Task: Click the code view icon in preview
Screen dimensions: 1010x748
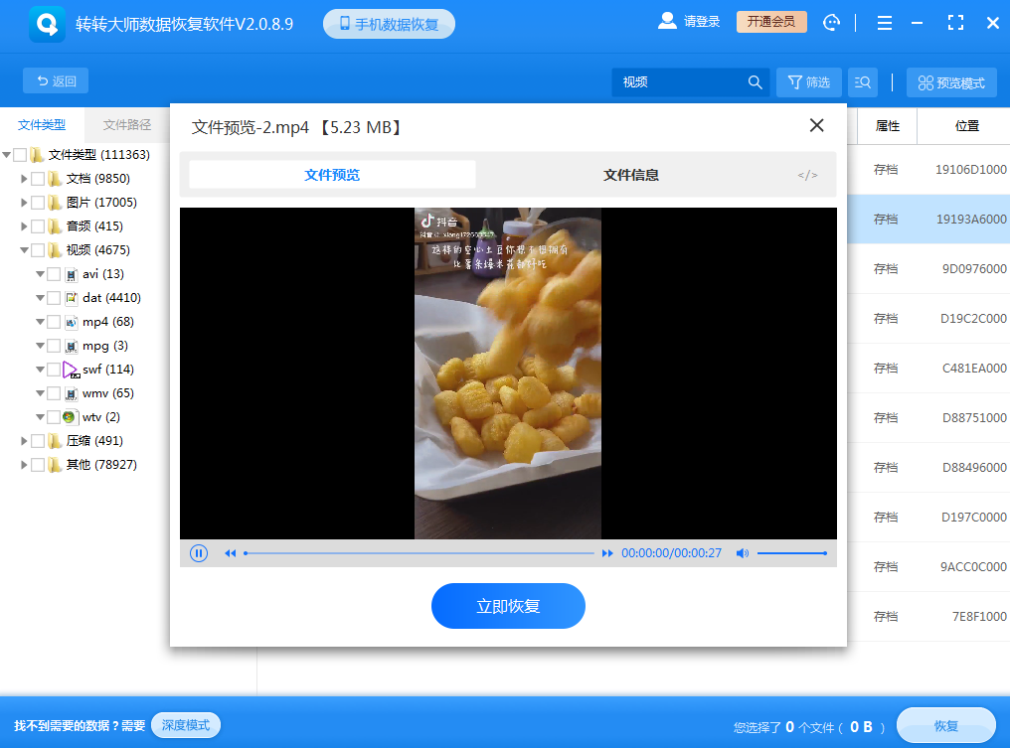Action: (807, 176)
